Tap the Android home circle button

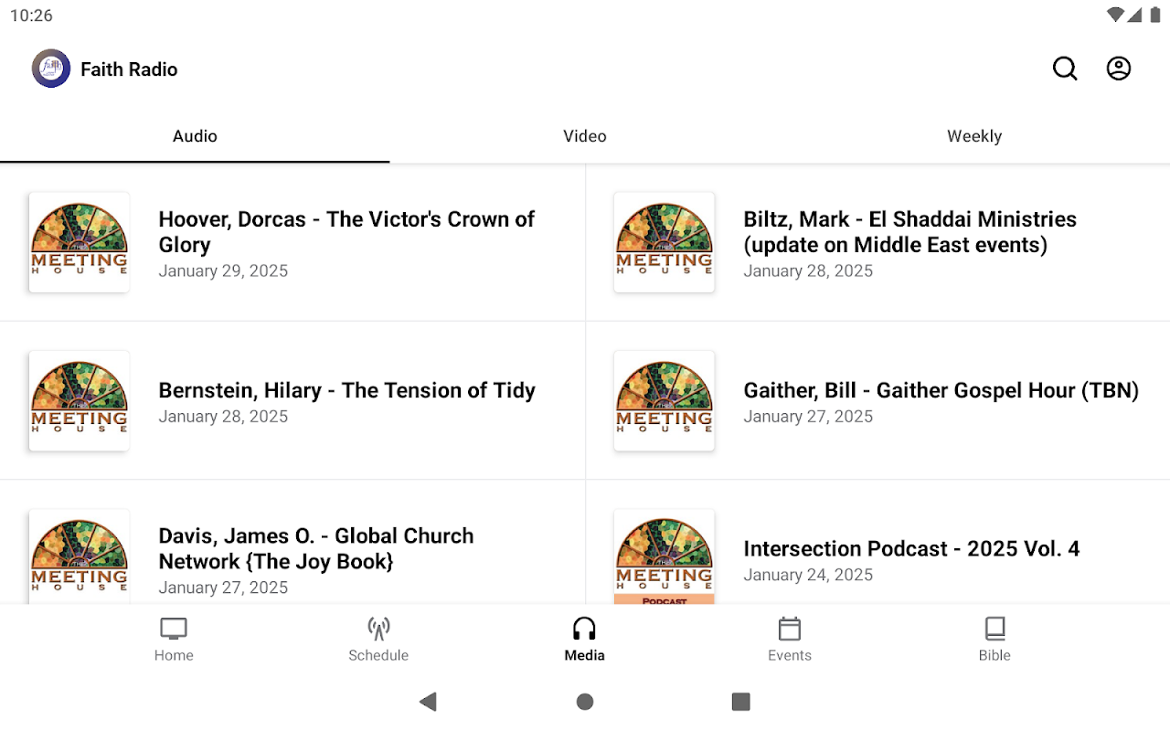[585, 702]
